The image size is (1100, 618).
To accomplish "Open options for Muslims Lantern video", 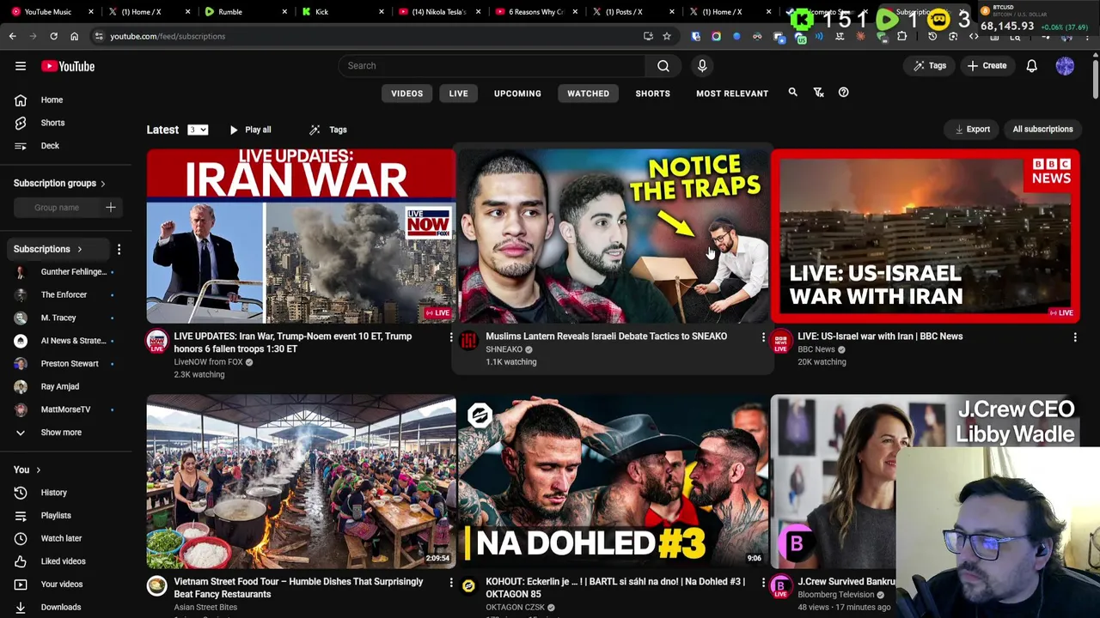I will pos(762,338).
